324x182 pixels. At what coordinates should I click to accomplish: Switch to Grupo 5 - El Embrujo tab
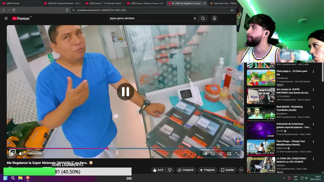(x=104, y=3)
